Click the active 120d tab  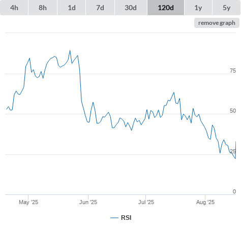point(166,8)
